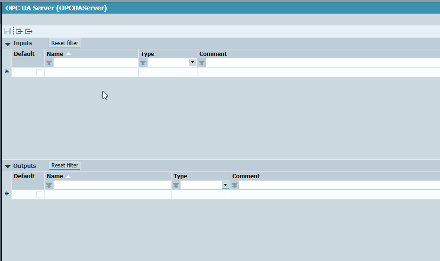The image size is (440, 261).
Task: Click the Inputs Comment column header
Action: [x=213, y=54]
